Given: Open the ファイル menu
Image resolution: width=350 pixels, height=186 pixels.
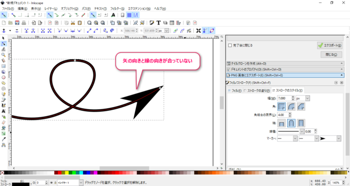Looking at the screenshot, I should pyautogui.click(x=8, y=9).
